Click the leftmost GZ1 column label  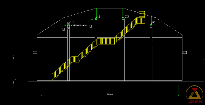pos(72,22)
